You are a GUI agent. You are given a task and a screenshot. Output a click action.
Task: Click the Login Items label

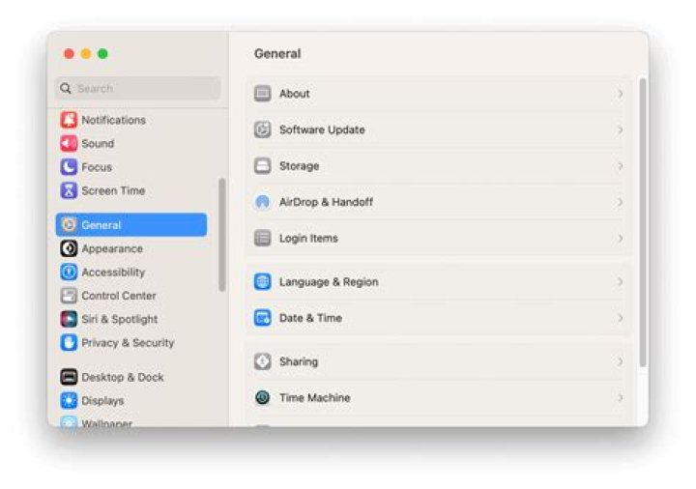point(308,239)
